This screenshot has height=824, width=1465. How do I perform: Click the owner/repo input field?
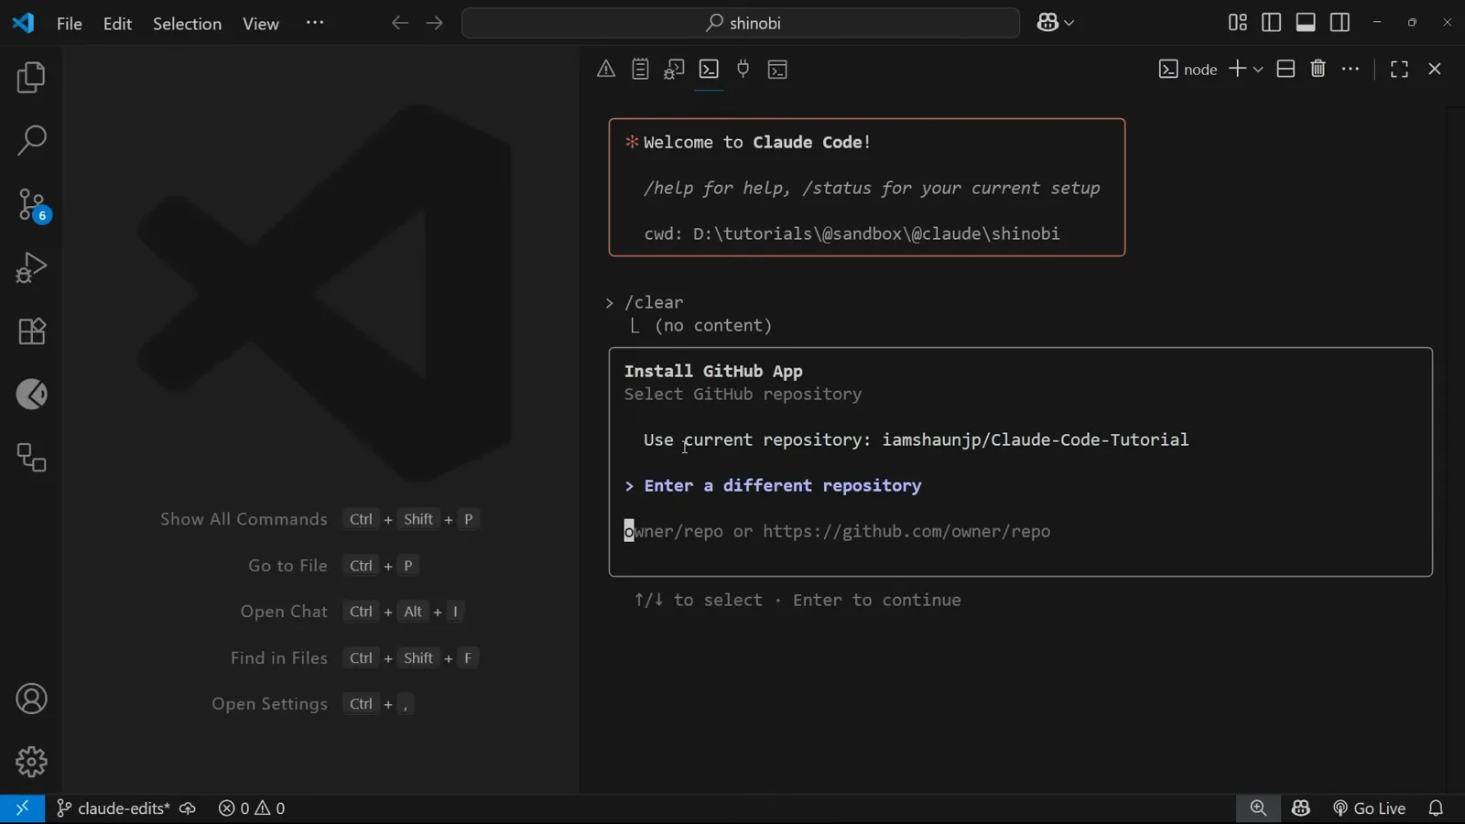(x=837, y=532)
